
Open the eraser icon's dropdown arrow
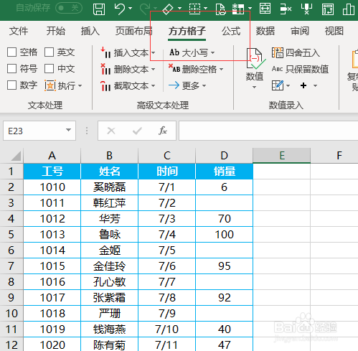(x=179, y=9)
